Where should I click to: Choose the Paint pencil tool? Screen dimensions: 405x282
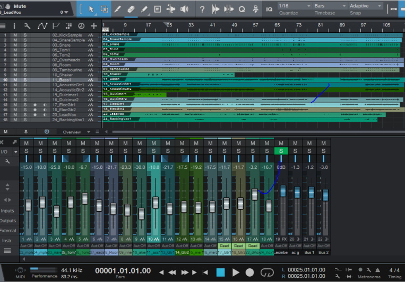coord(144,10)
